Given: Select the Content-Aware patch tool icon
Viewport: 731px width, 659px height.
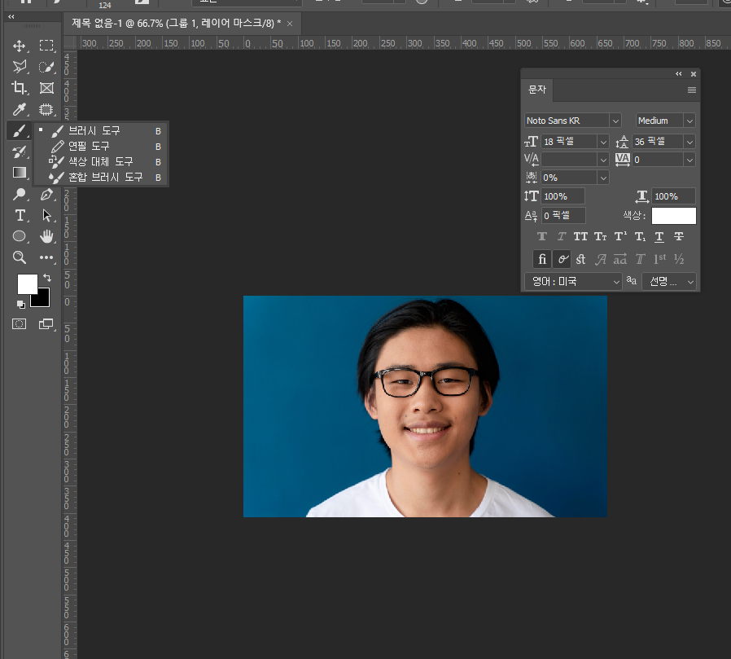Looking at the screenshot, I should pos(46,109).
